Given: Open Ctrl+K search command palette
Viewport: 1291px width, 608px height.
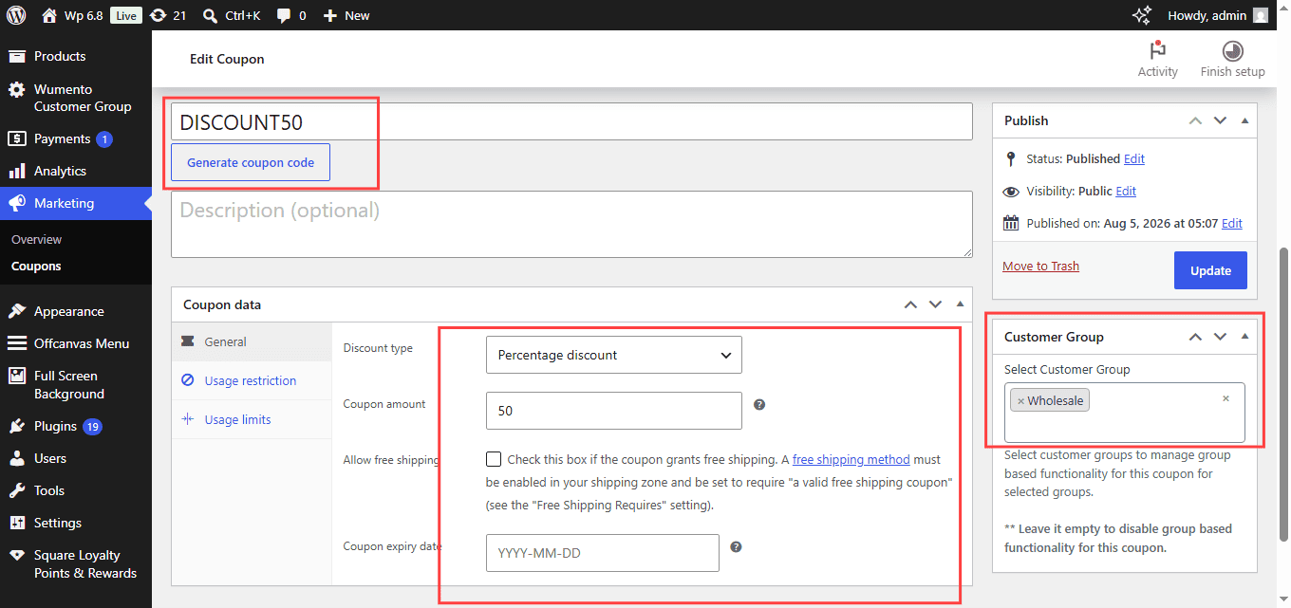Looking at the screenshot, I should point(233,15).
